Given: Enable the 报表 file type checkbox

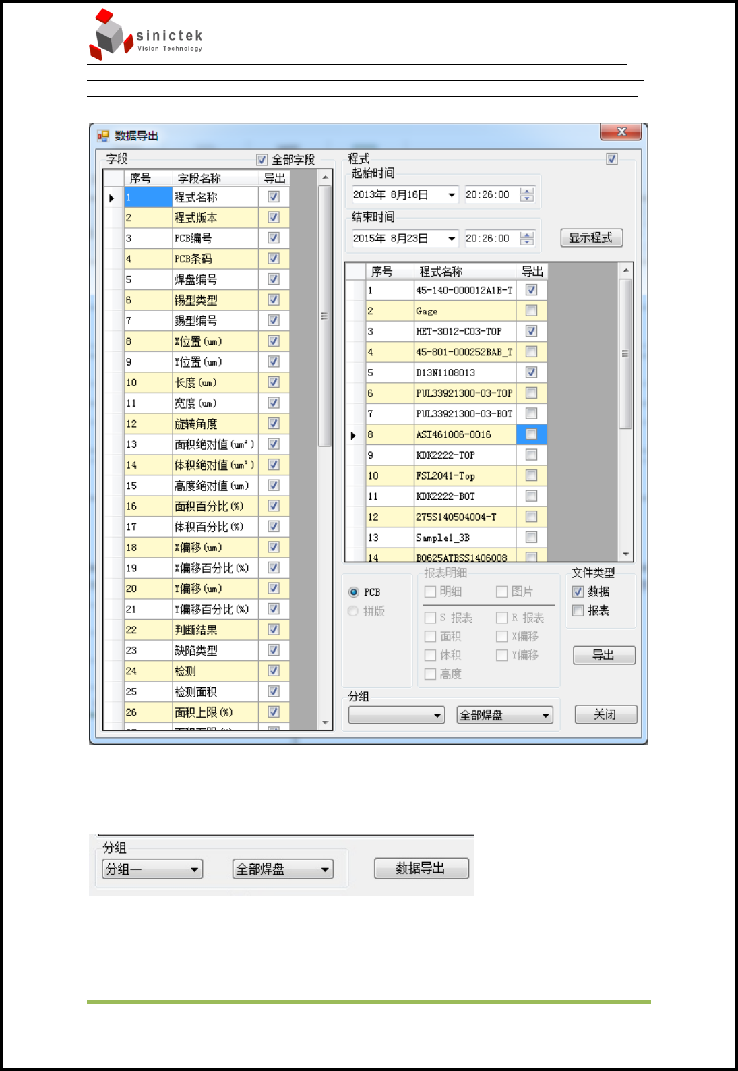Looking at the screenshot, I should pos(578,610).
